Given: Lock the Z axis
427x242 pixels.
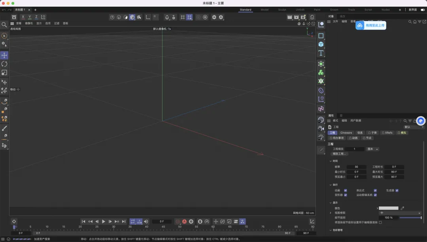Looking at the screenshot, I should [36, 17].
